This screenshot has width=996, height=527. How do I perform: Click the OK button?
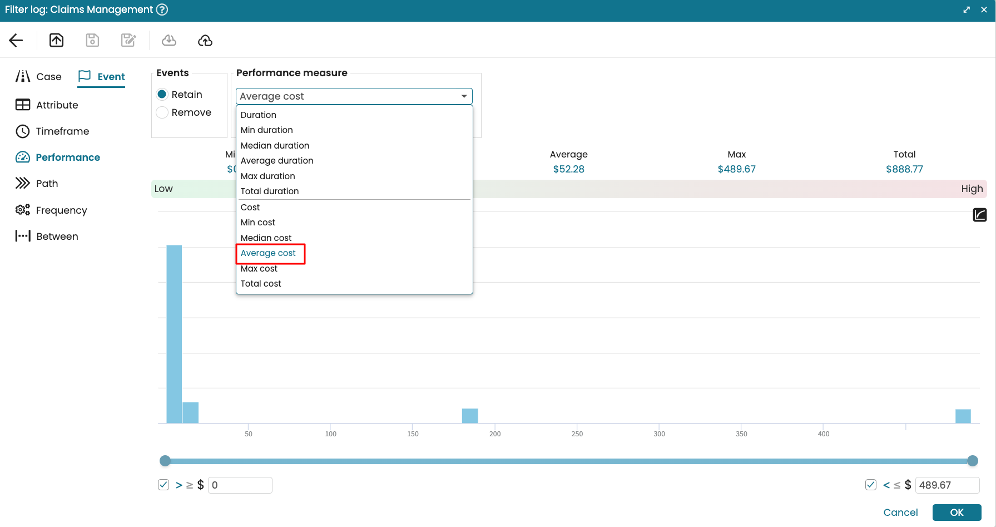(x=957, y=513)
